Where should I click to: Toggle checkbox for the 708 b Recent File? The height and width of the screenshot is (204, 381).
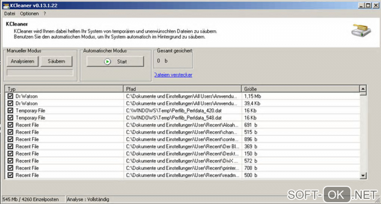[10, 168]
